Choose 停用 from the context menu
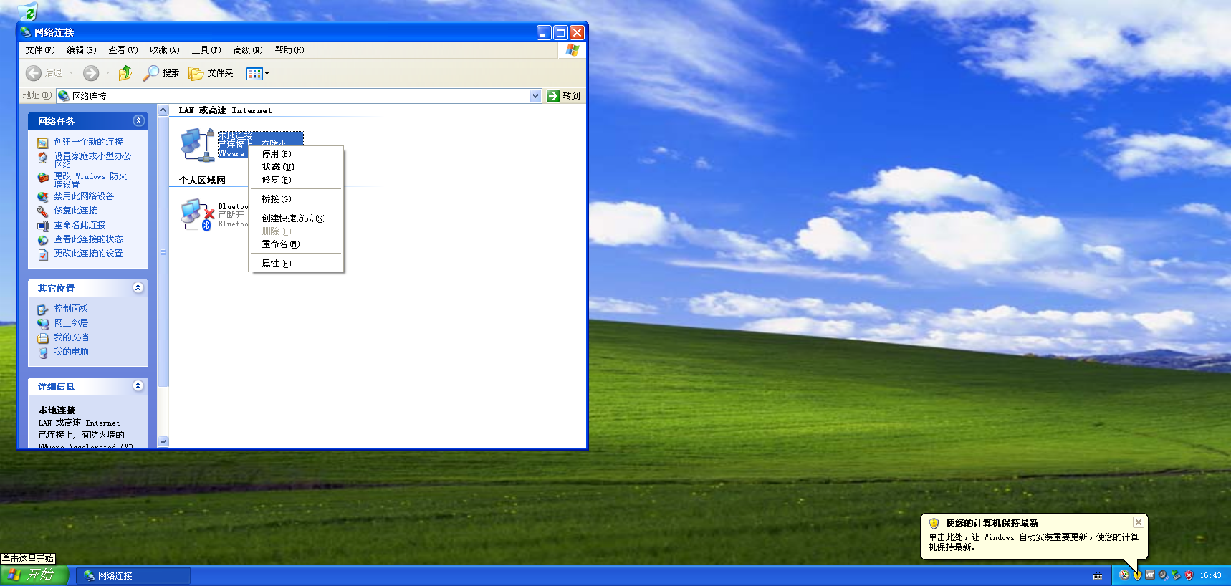The image size is (1231, 586). point(276,154)
